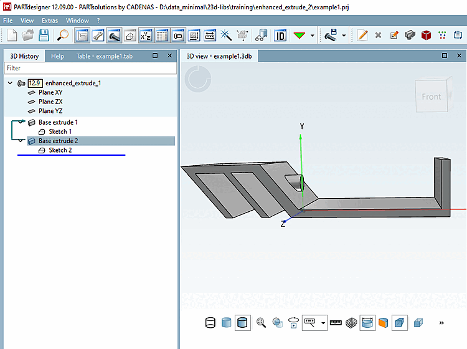Viewport: 467px width, 349px height.
Task: Expand the view toolbar overflow chevron
Action: pyautogui.click(x=441, y=323)
